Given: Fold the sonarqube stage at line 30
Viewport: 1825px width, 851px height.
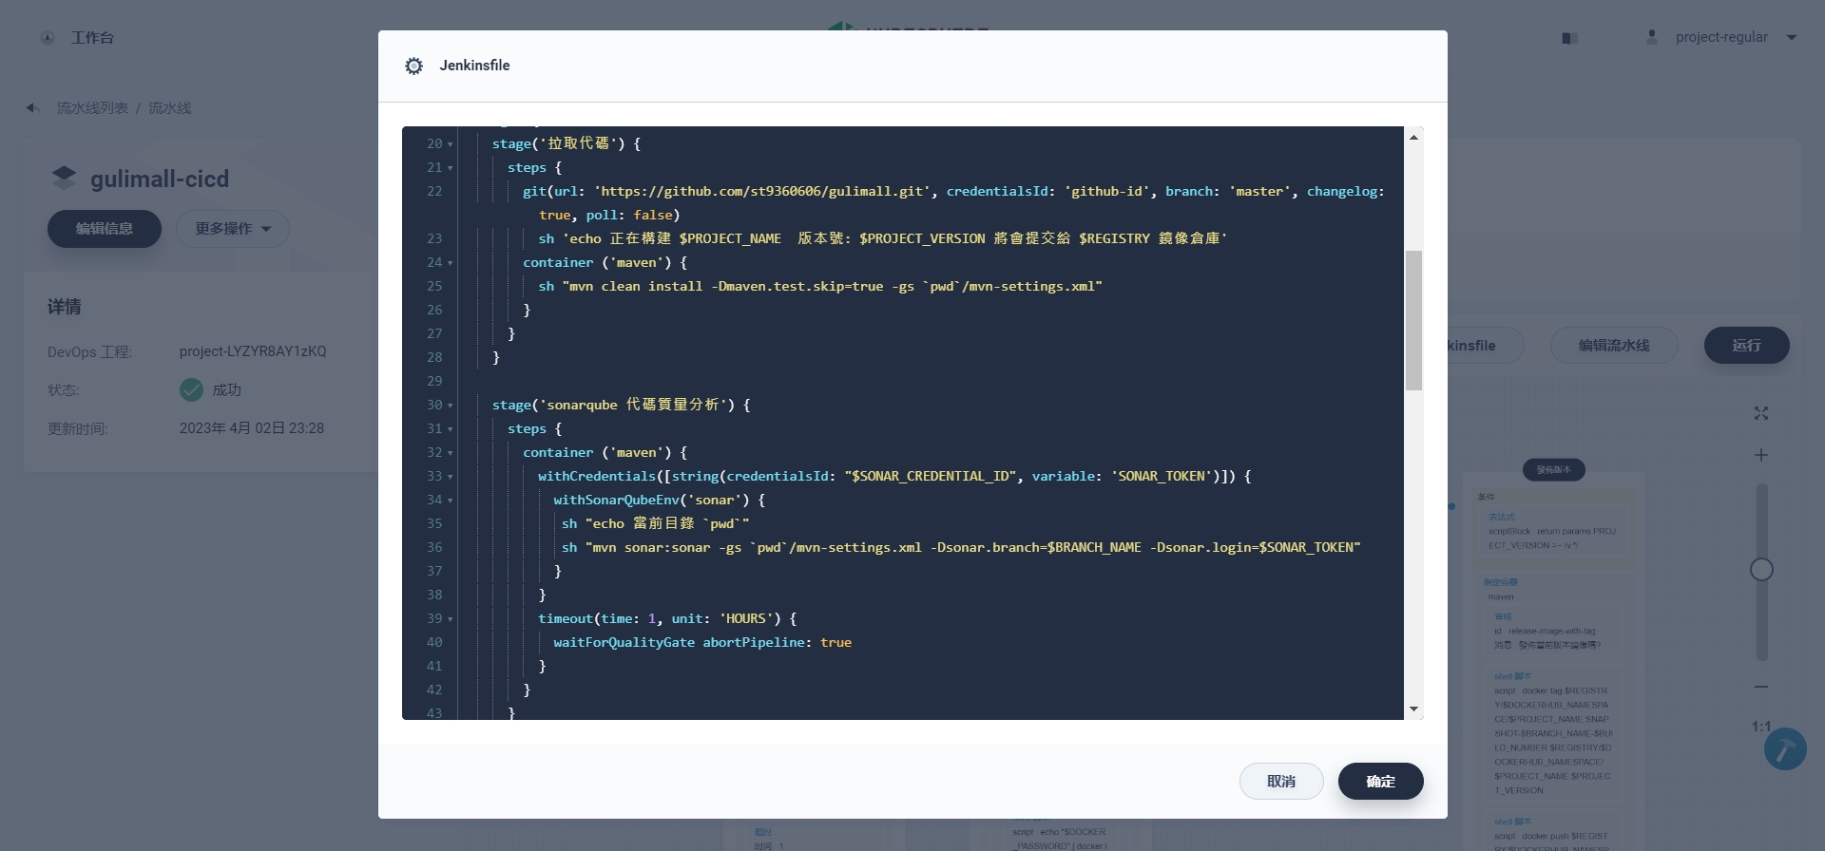Looking at the screenshot, I should pyautogui.click(x=450, y=406).
